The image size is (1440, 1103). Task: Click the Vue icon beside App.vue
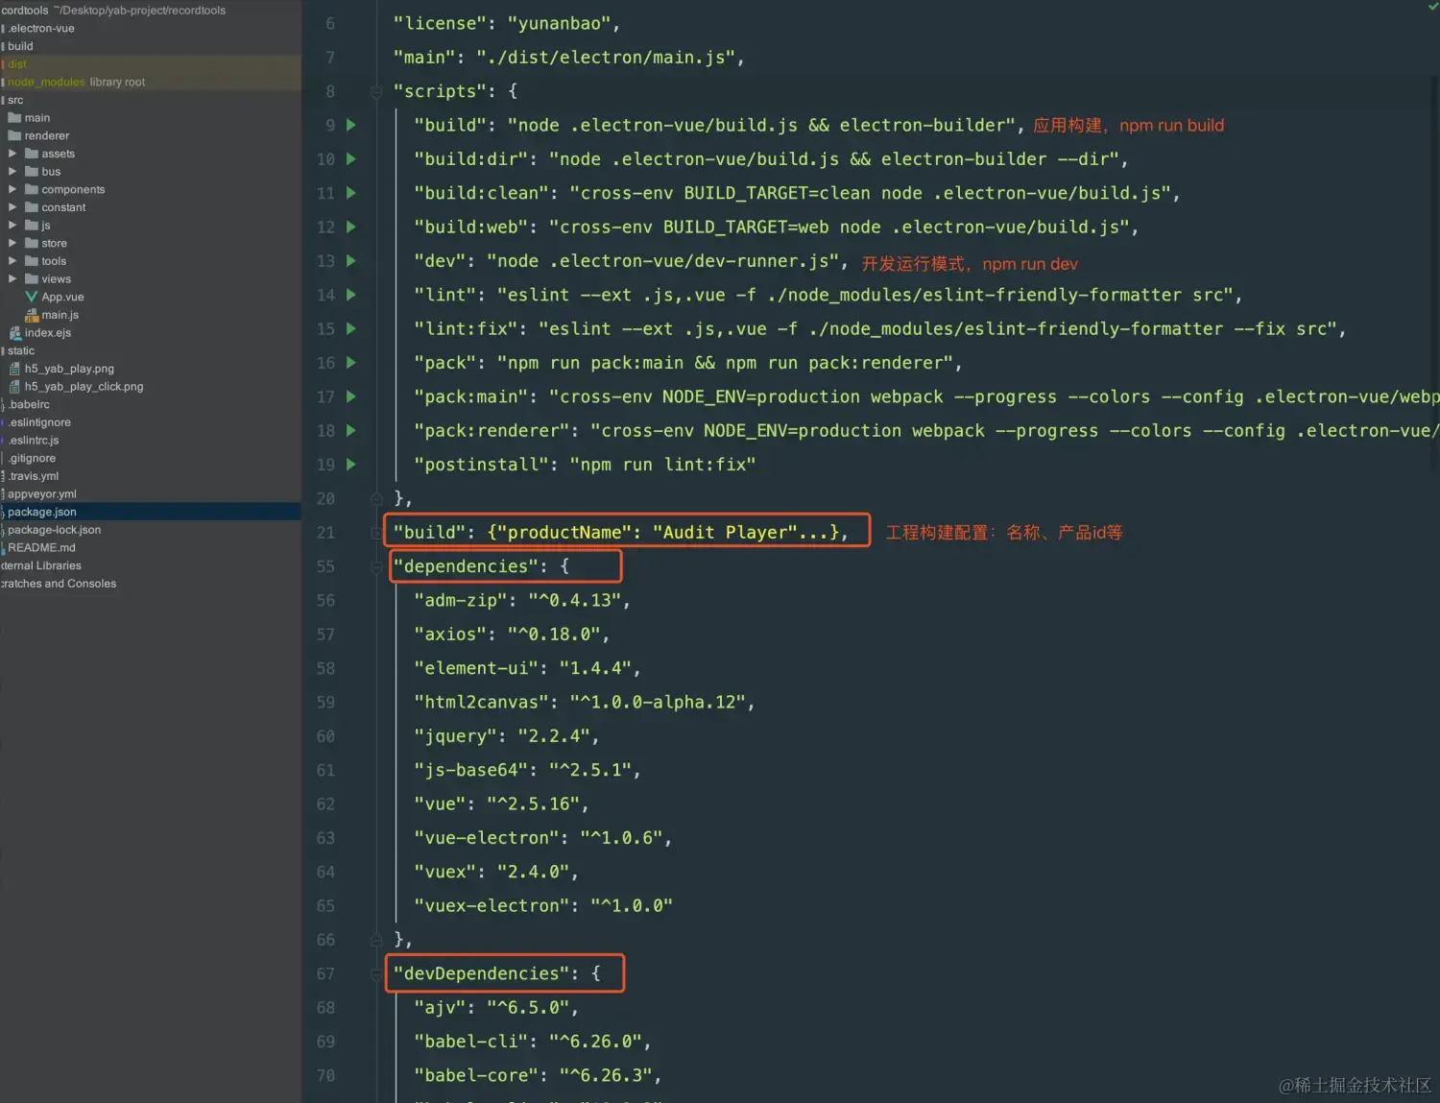pyautogui.click(x=32, y=297)
